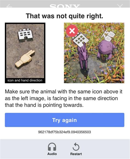This screenshot has width=130, height=159.
Task: Click the Restart label text
Action: pyautogui.click(x=76, y=154)
